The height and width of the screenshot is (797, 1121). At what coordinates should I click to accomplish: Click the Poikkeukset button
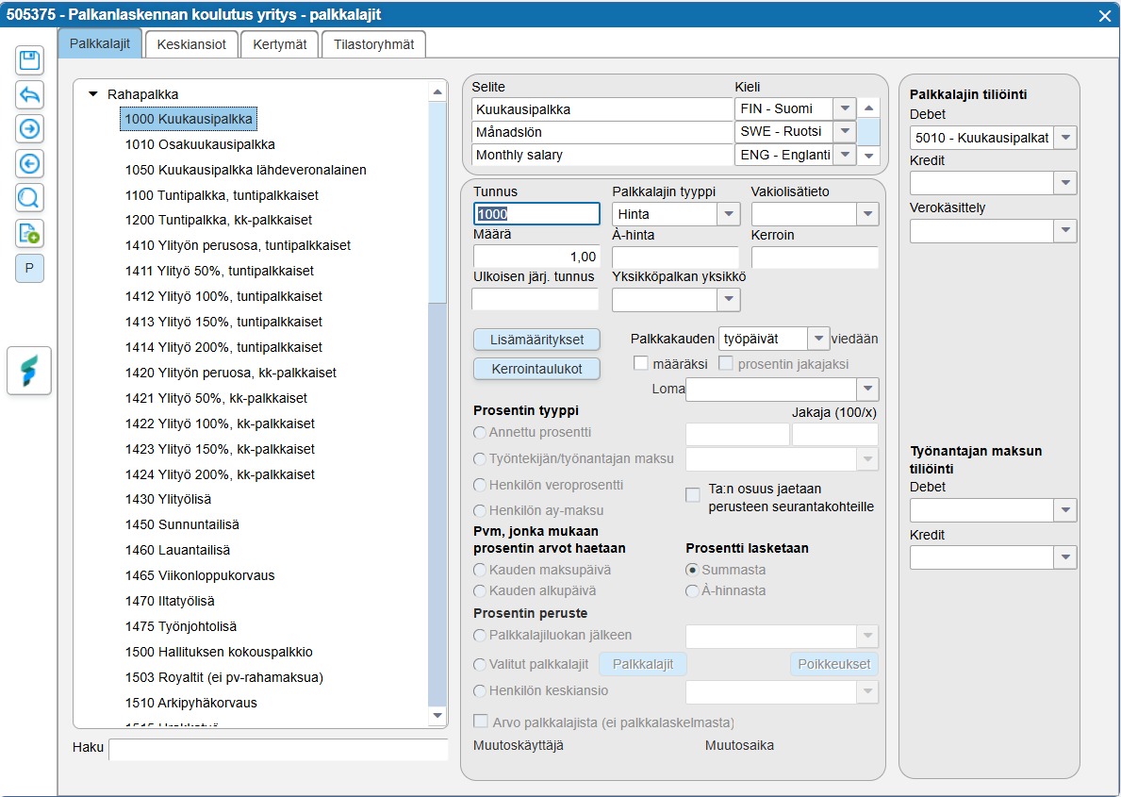(833, 665)
